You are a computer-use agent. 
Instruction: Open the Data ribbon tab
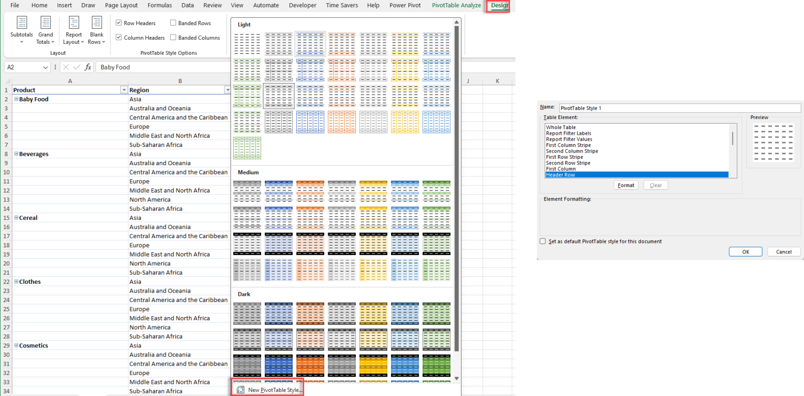tap(187, 5)
